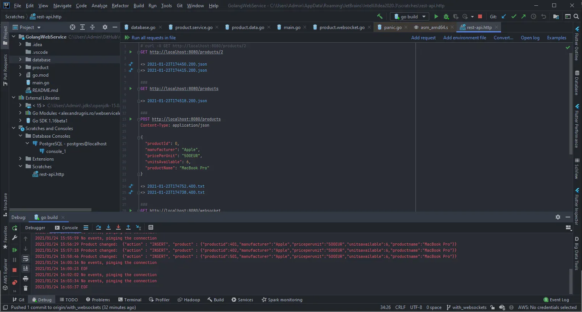Toggle the Favorites tool window stripe button
The width and height of the screenshot is (582, 312).
click(x=5, y=238)
